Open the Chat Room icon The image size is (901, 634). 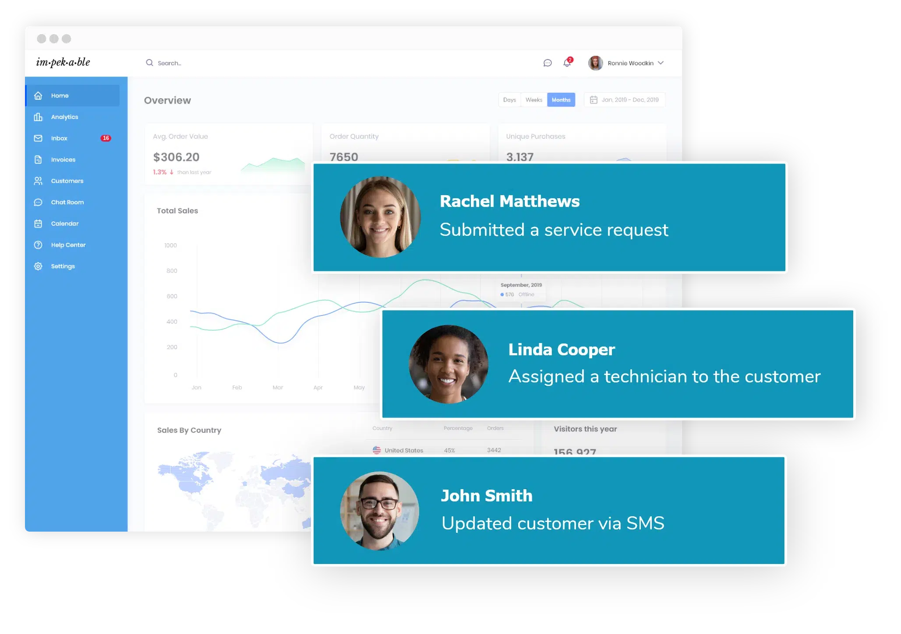[39, 202]
